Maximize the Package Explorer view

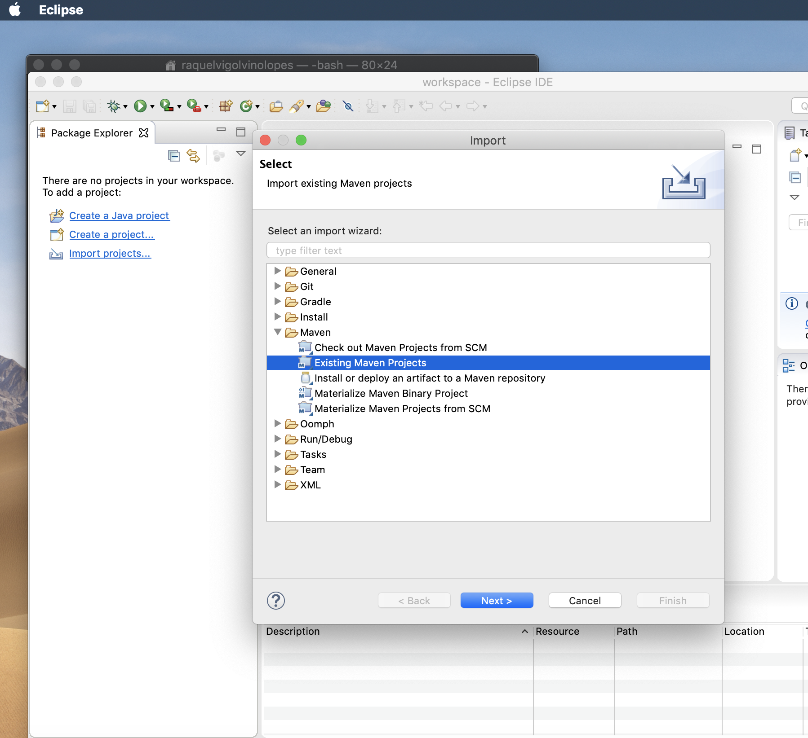coord(241,132)
